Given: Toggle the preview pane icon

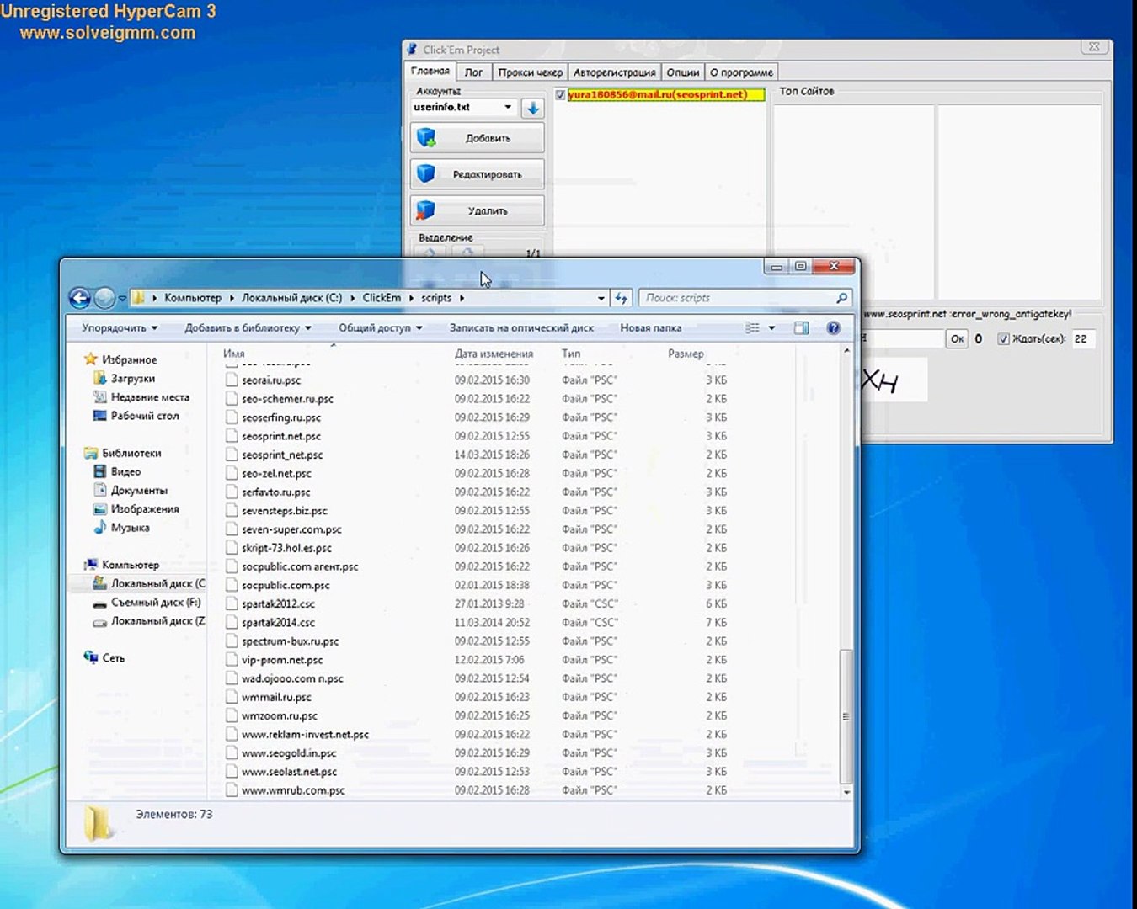Looking at the screenshot, I should [x=801, y=328].
